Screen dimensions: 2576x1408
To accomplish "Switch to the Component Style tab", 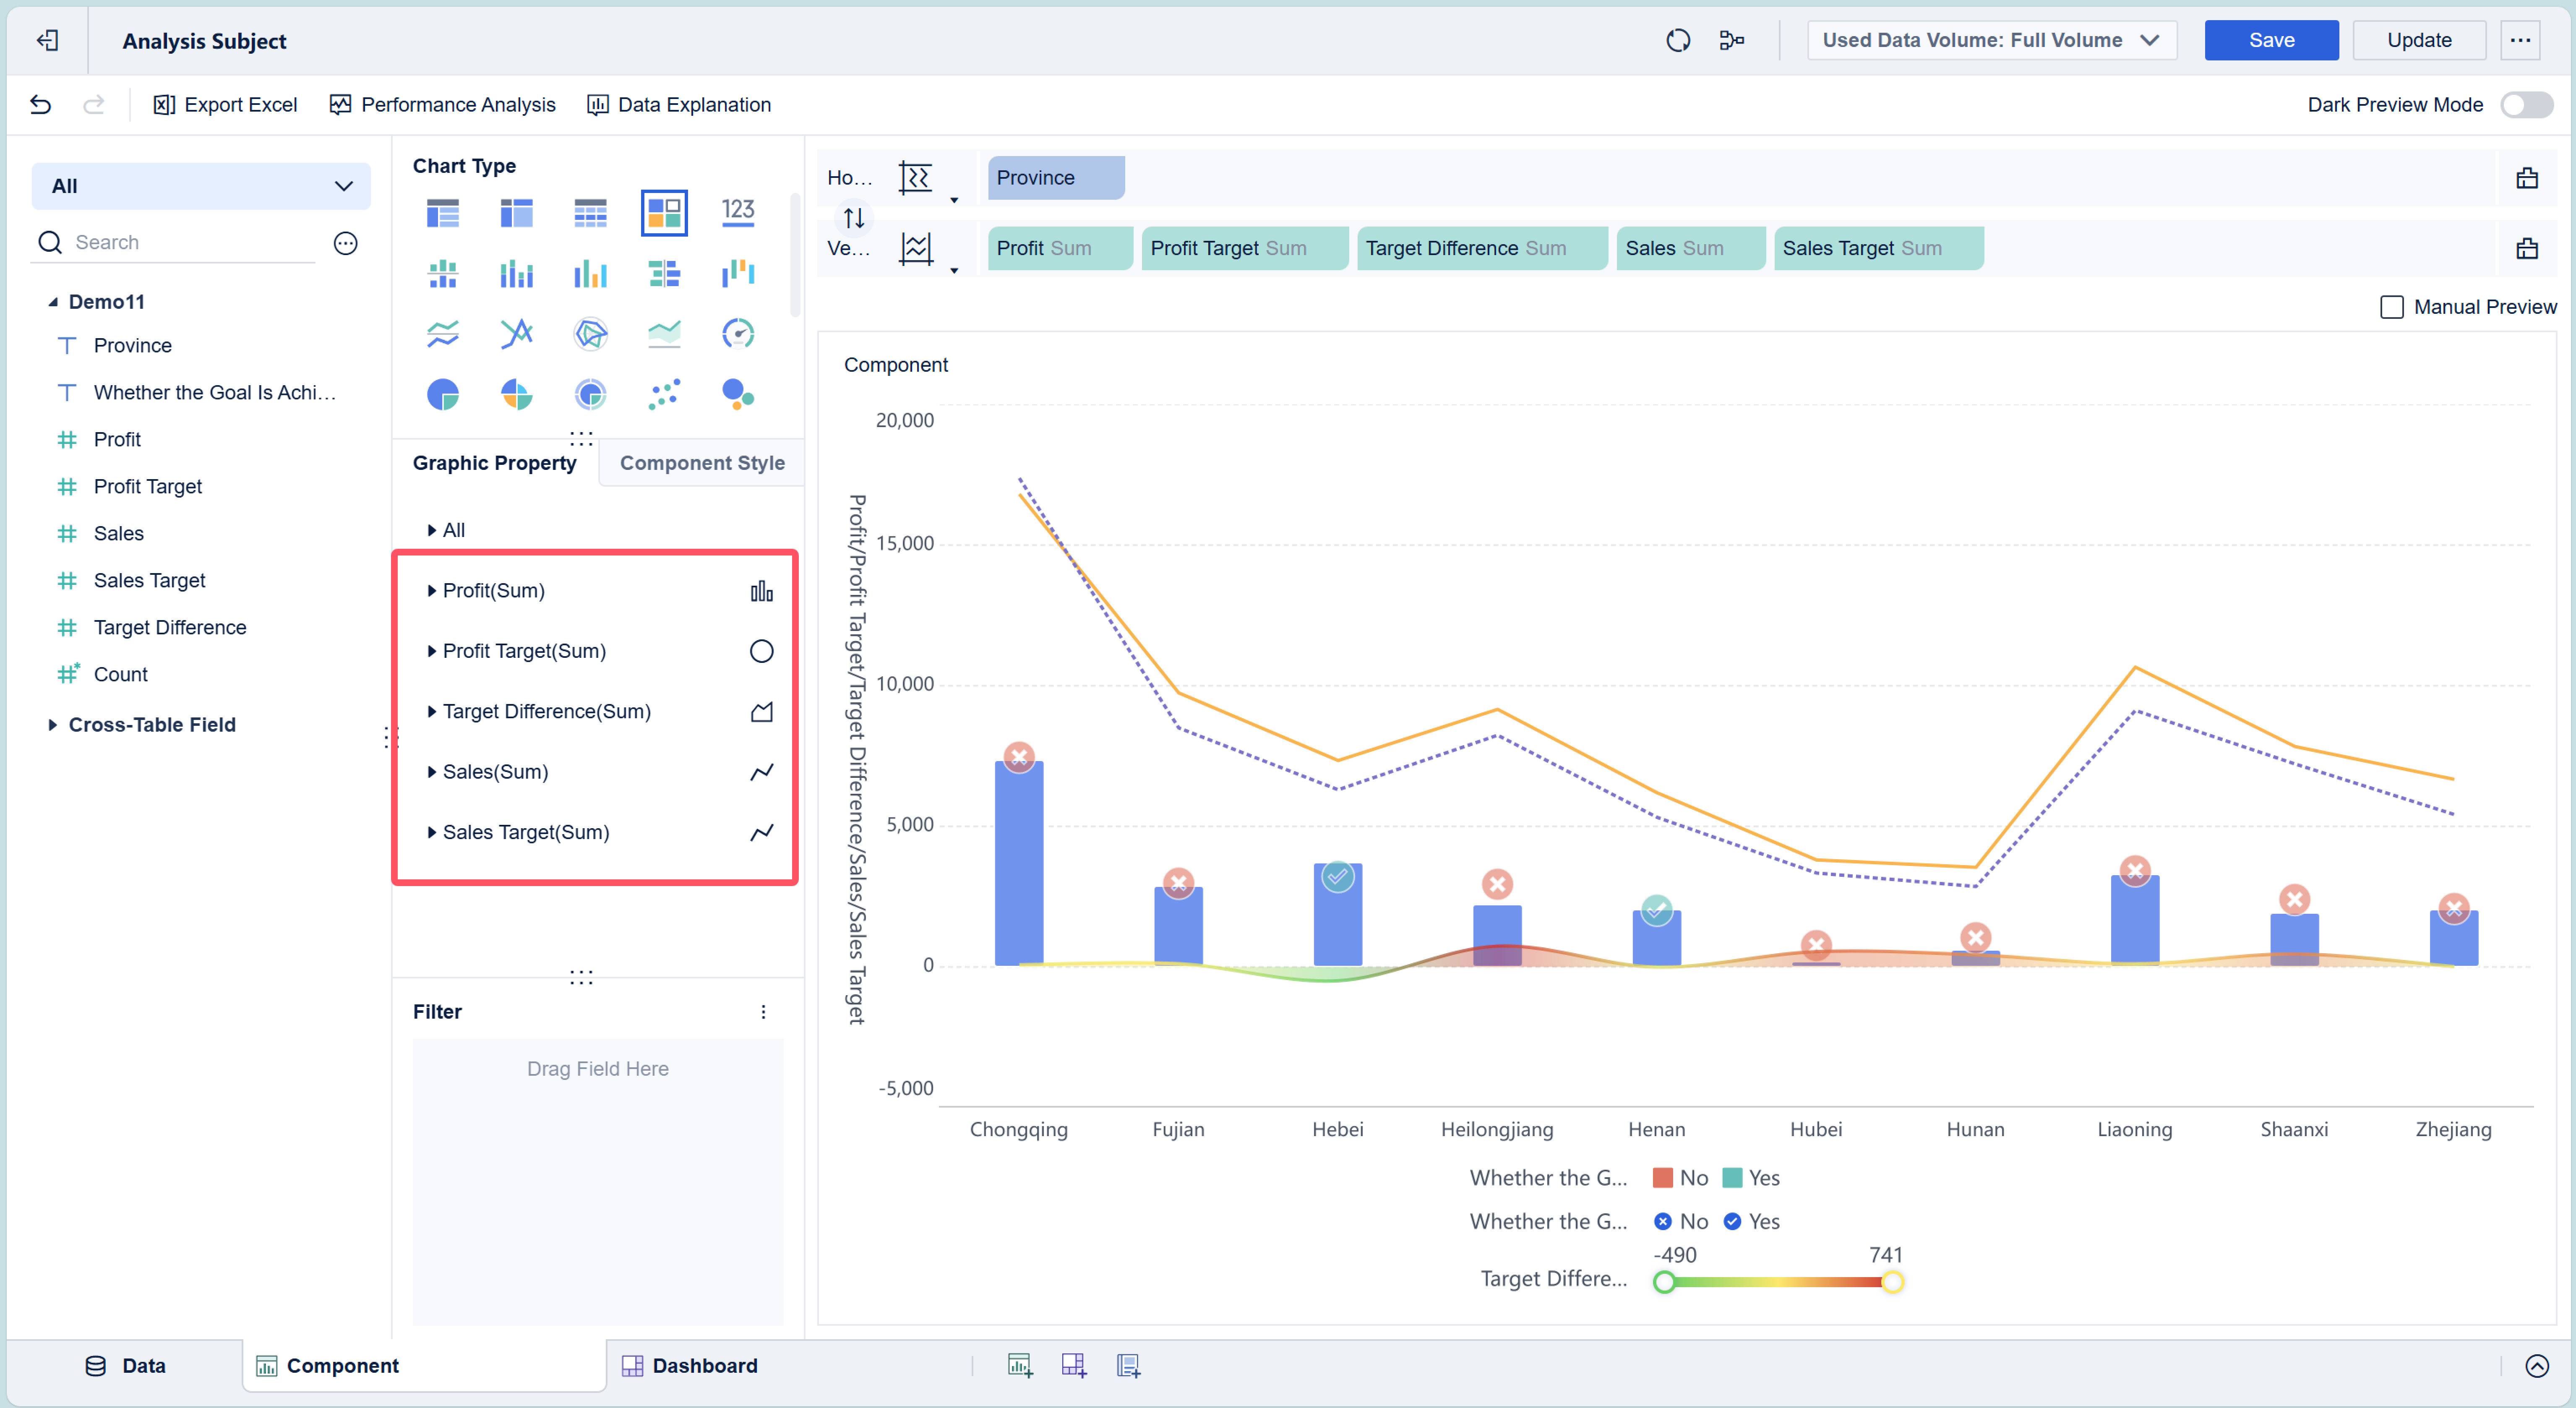I will click(702, 463).
